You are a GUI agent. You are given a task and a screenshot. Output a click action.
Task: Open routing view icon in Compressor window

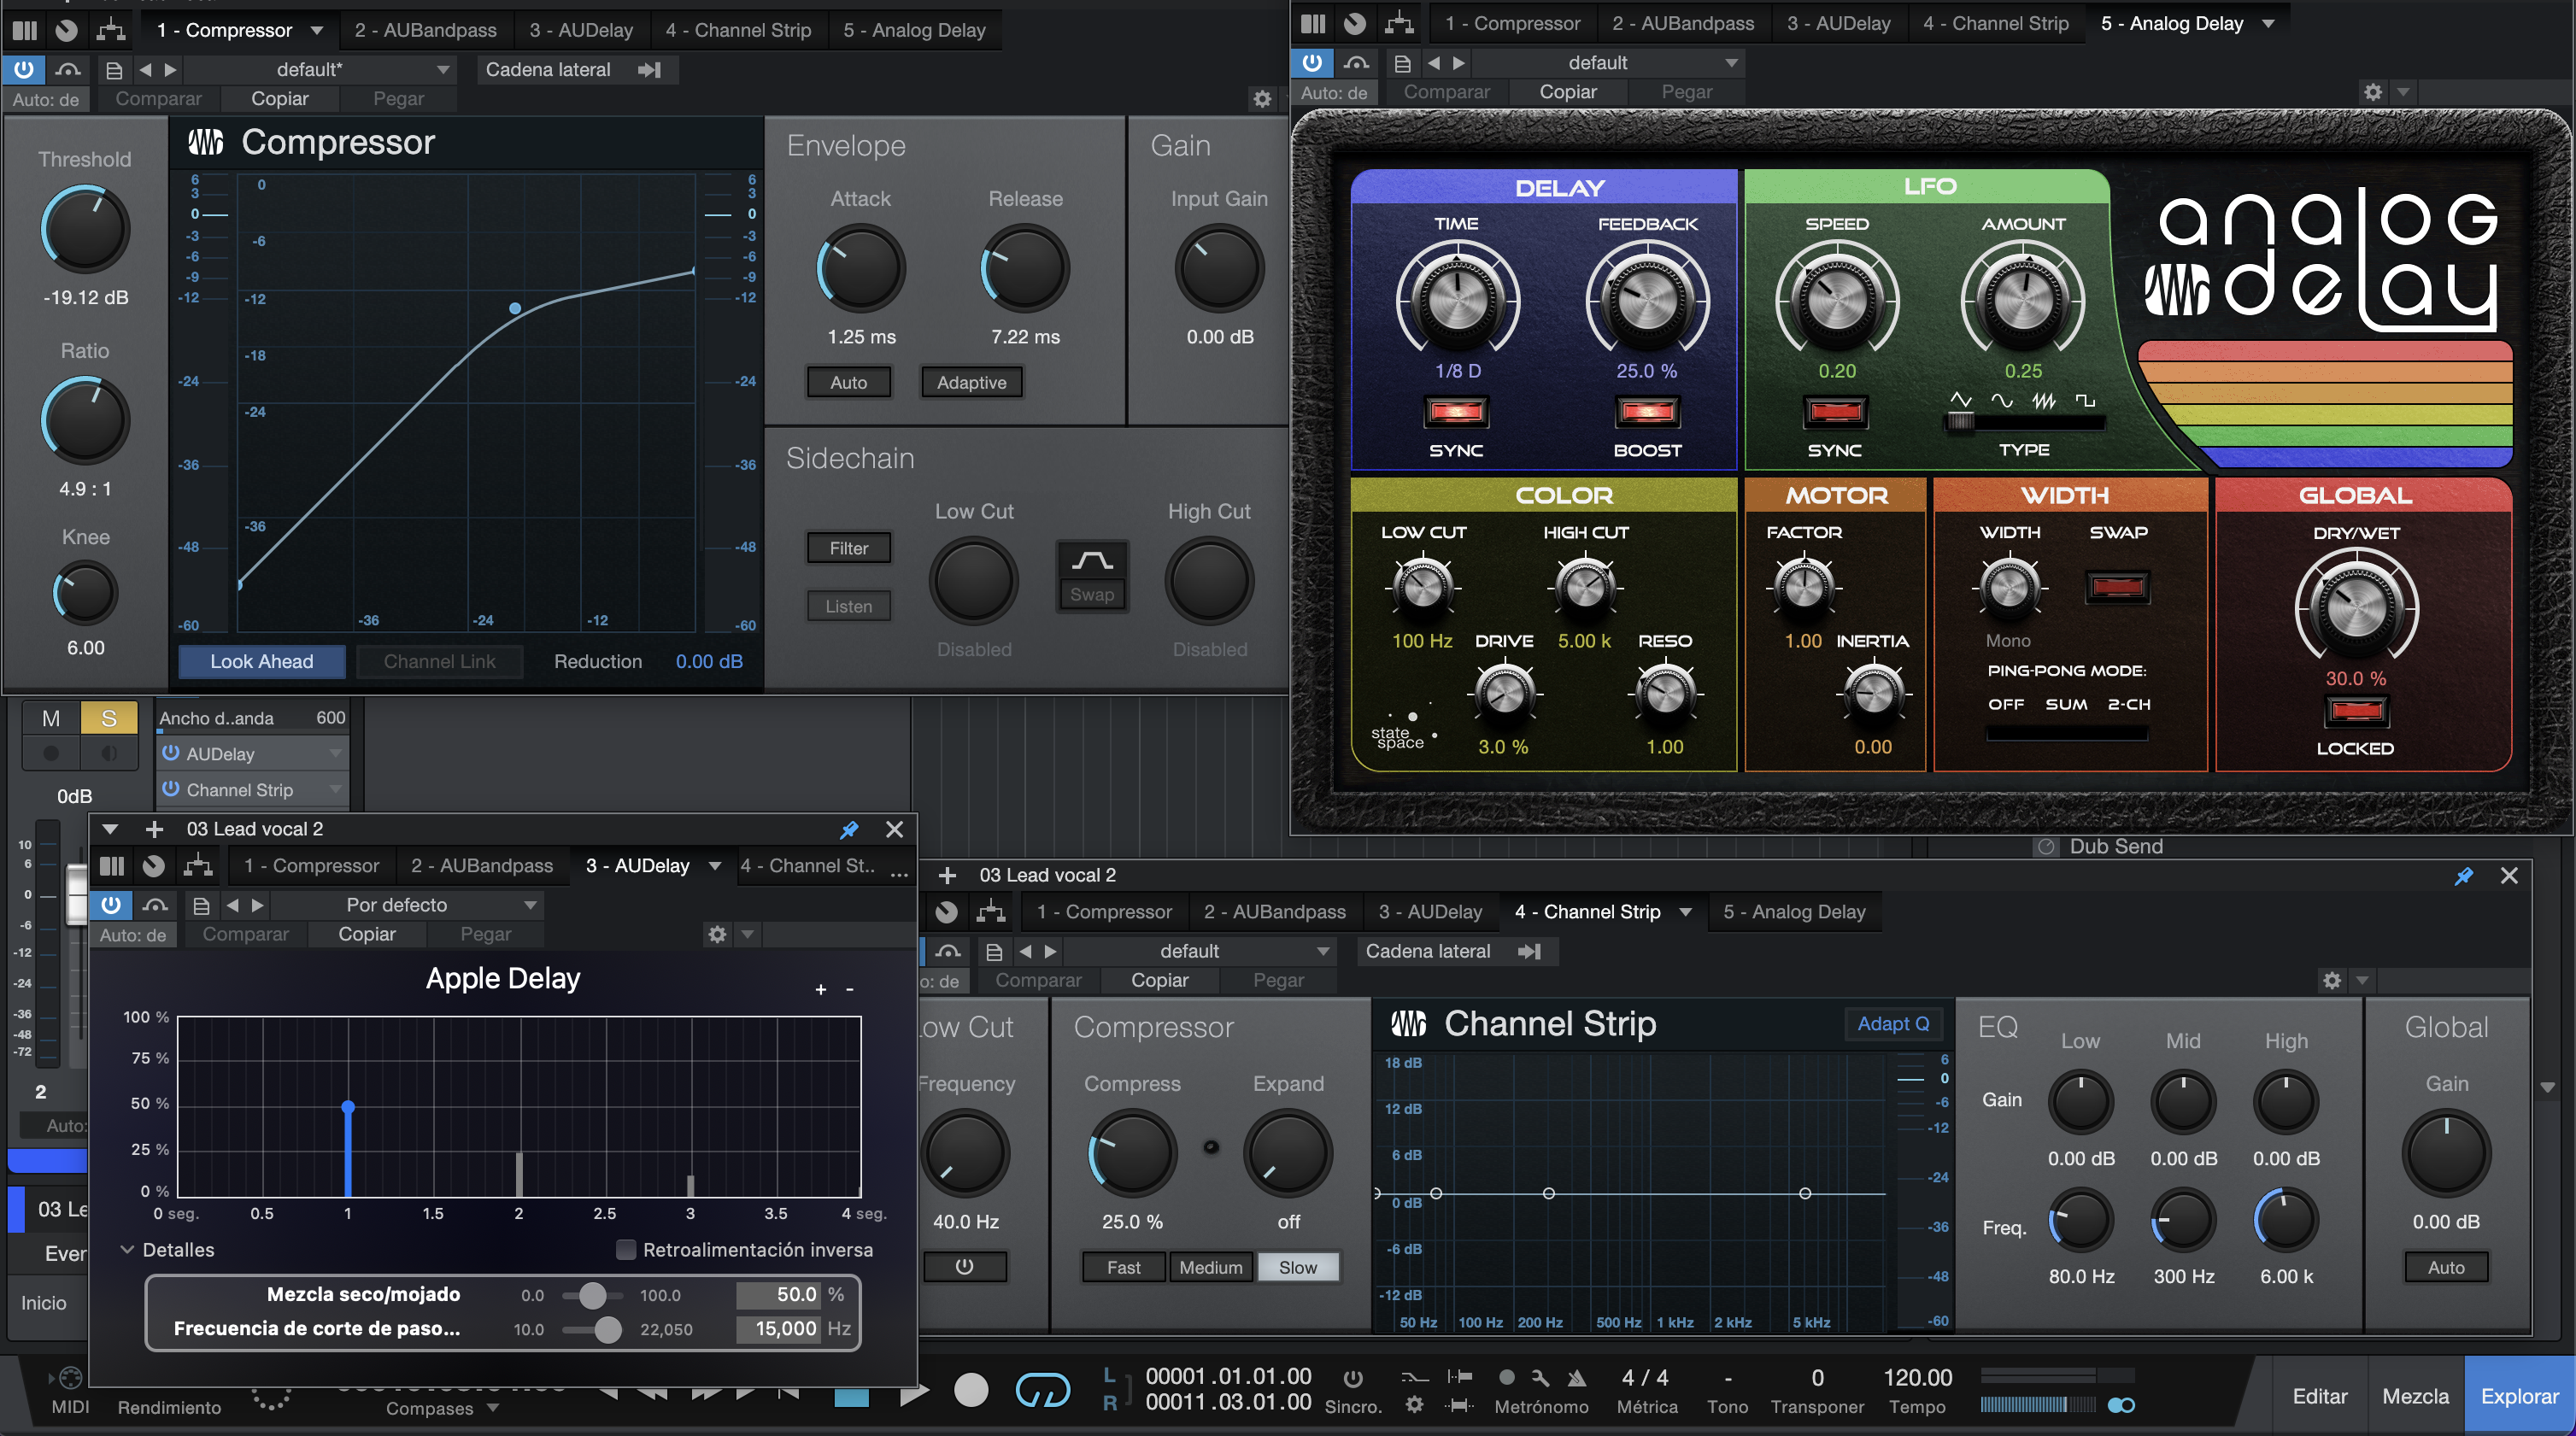[x=111, y=30]
